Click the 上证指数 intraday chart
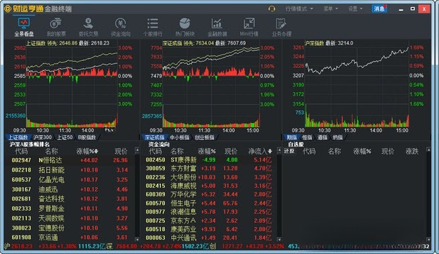 (x=72, y=87)
